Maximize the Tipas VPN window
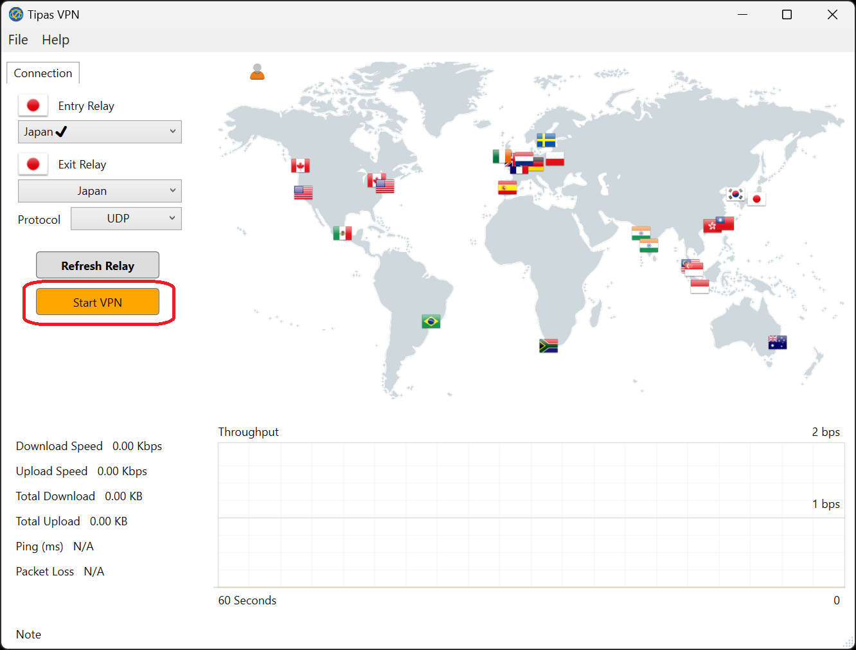The image size is (856, 650). click(x=787, y=14)
